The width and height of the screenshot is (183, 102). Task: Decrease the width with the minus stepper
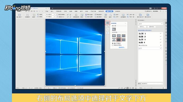tap(44, 17)
